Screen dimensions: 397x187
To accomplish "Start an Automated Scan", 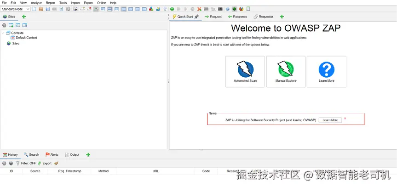I will pyautogui.click(x=245, y=72).
